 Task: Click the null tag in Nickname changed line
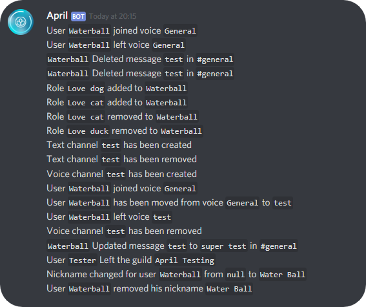pyautogui.click(x=236, y=275)
